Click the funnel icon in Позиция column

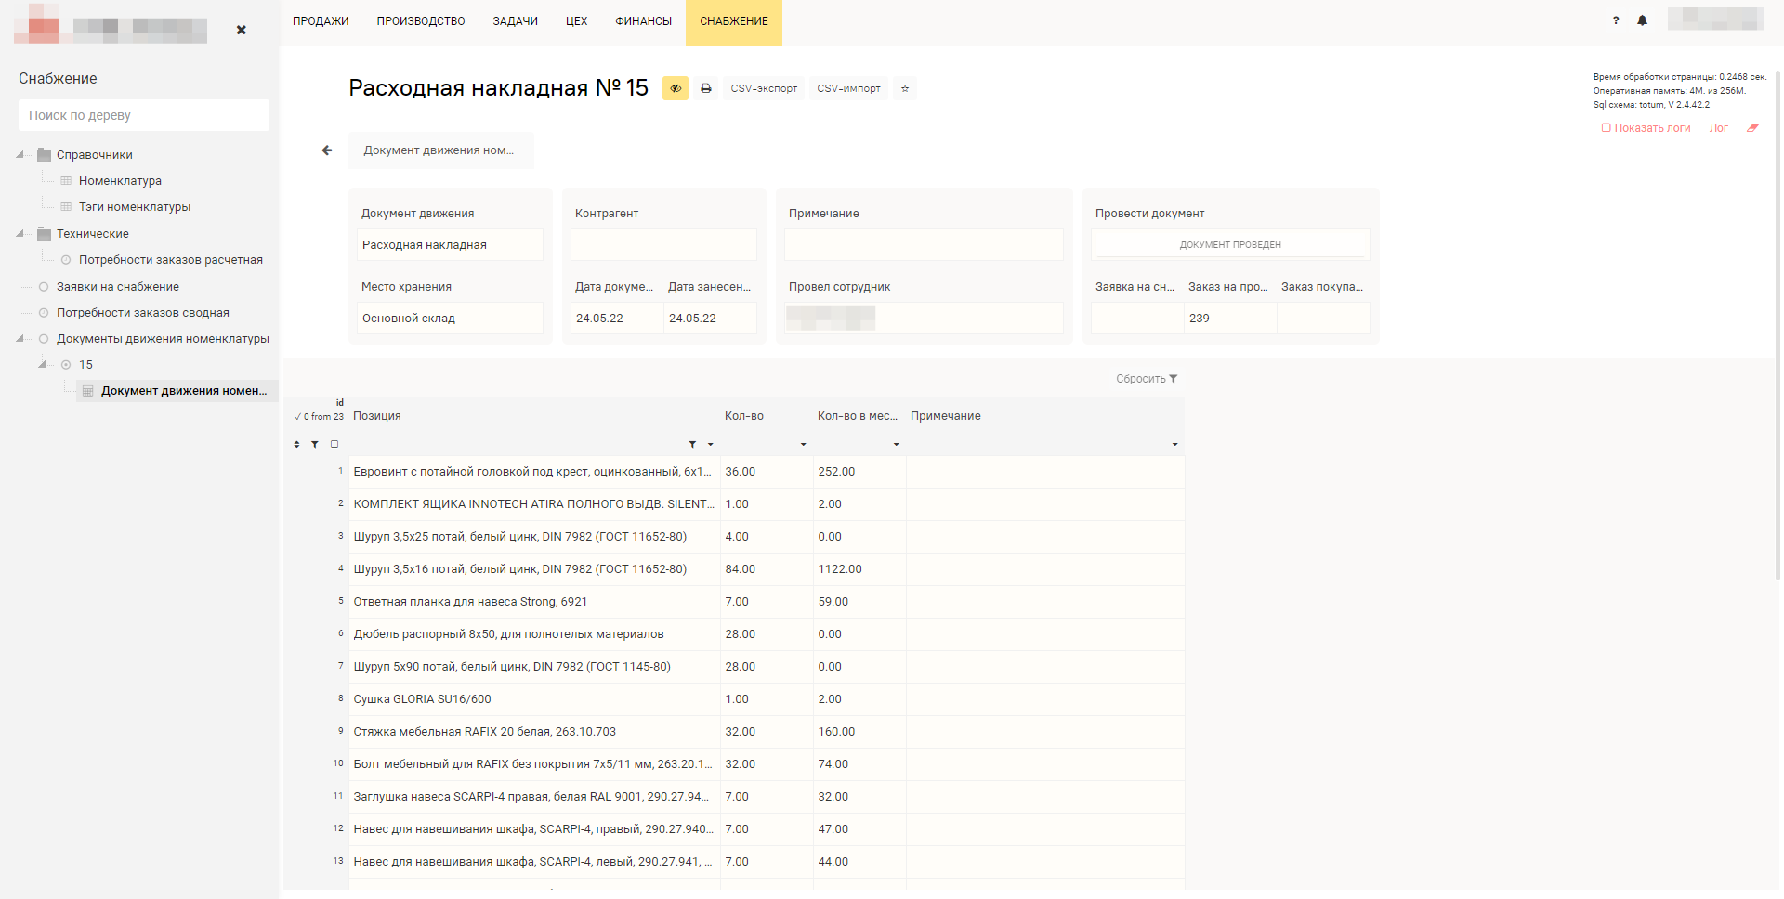[x=692, y=445]
